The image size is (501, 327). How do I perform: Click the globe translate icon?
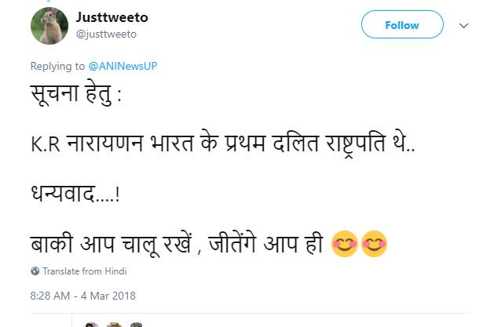point(35,271)
